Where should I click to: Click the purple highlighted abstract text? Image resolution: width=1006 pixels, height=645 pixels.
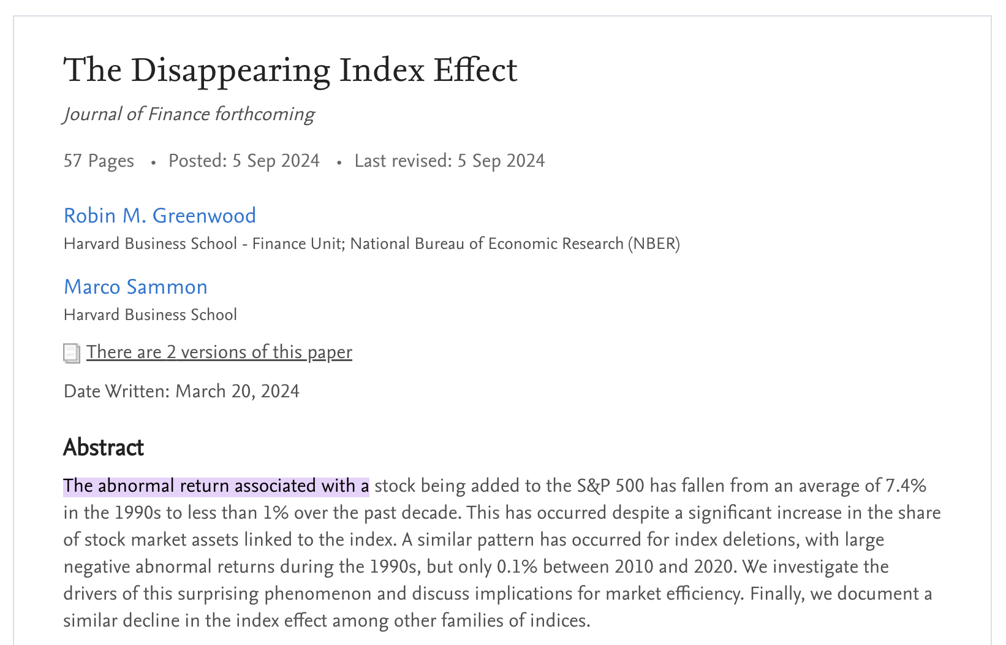[216, 486]
